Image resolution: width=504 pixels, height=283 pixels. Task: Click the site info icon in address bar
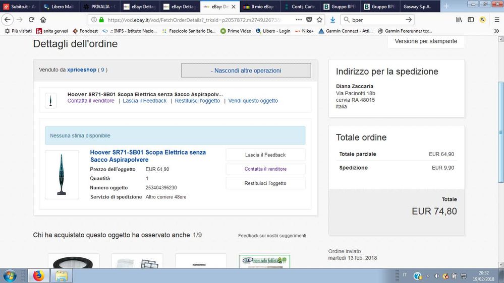(94, 20)
